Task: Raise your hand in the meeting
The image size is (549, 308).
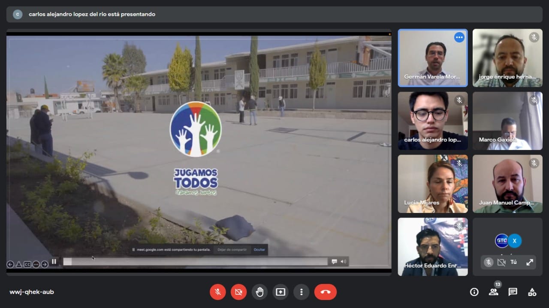Action: coord(259,292)
